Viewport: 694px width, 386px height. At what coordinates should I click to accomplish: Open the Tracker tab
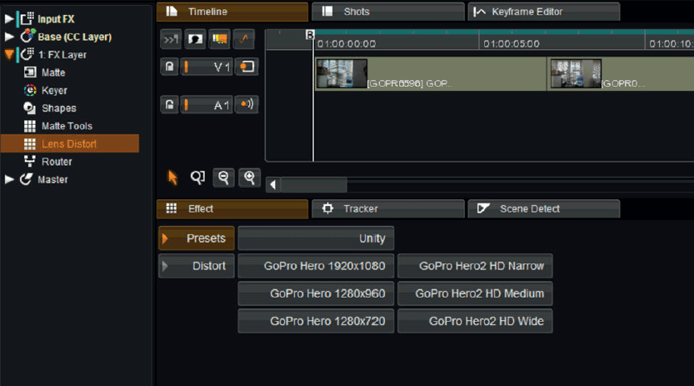(387, 208)
